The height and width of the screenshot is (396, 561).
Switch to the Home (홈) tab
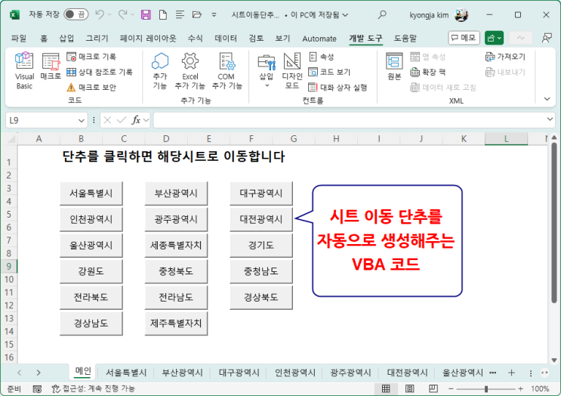click(44, 39)
